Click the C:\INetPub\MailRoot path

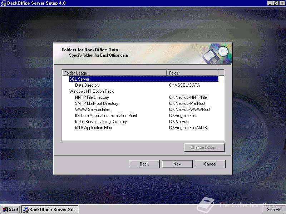tap(187, 103)
